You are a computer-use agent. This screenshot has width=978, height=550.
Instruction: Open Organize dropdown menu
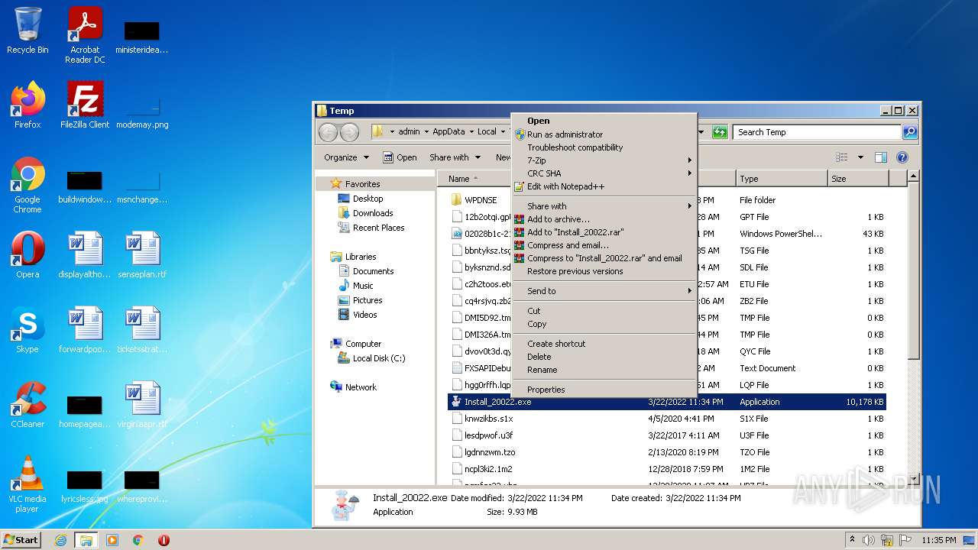[x=346, y=157]
